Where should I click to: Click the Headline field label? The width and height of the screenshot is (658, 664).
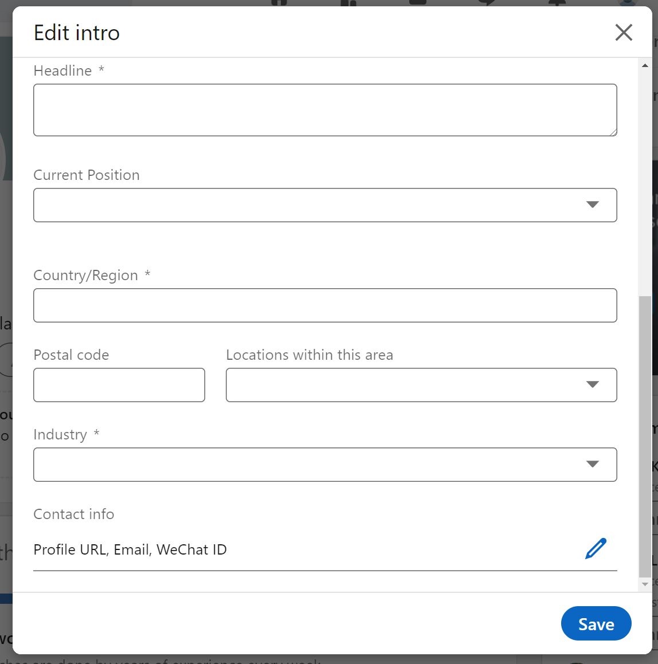[63, 71]
